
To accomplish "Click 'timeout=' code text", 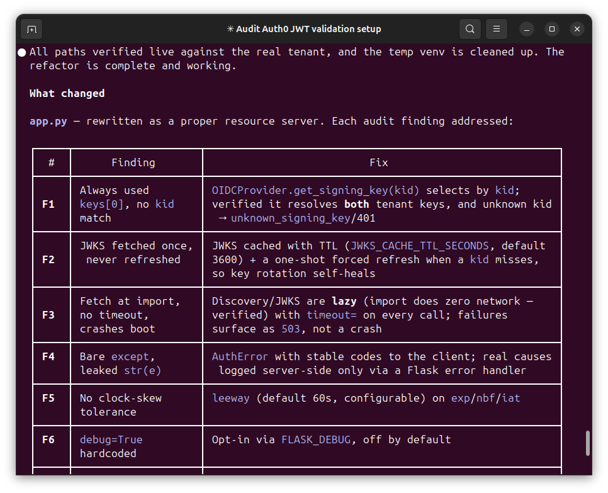I will point(332,315).
